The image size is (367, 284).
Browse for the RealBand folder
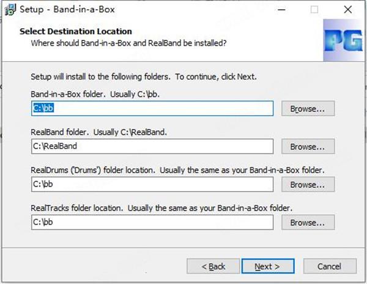click(x=308, y=146)
